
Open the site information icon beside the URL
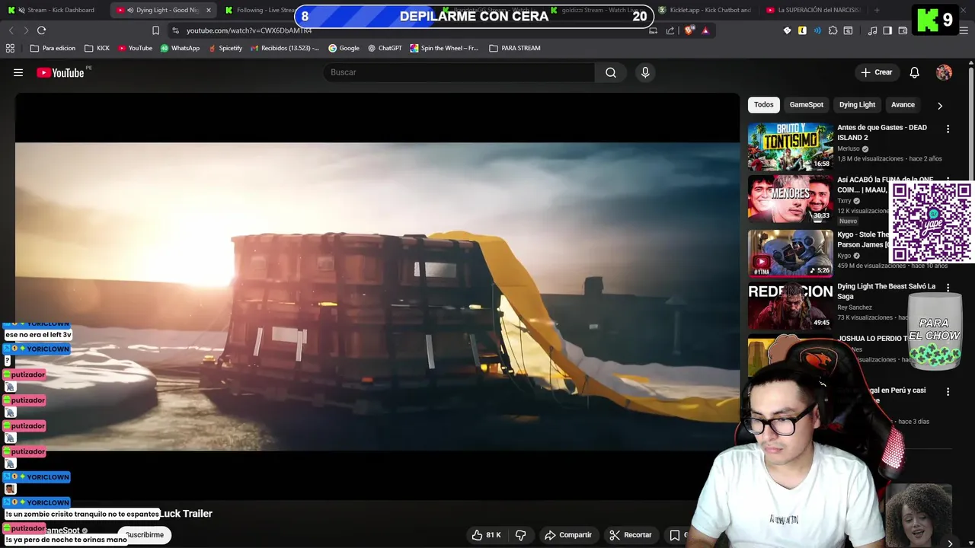coord(175,30)
